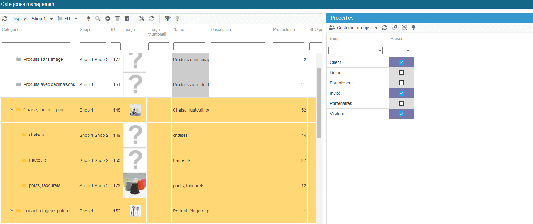Uncheck the Client group checkbox

(401, 62)
